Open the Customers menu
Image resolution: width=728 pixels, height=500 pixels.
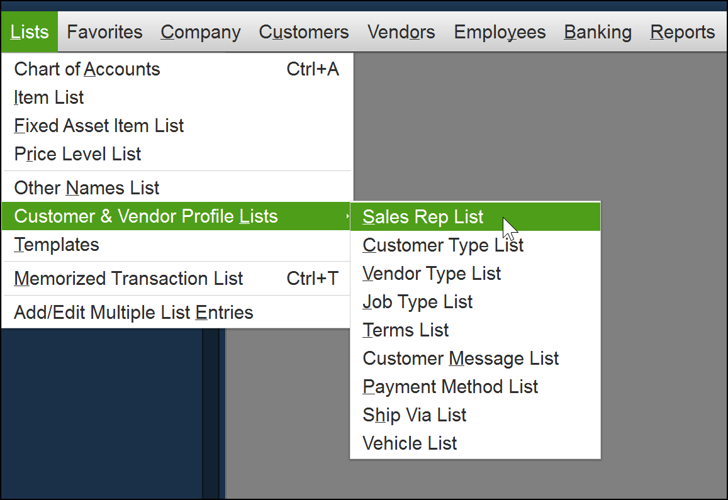(x=304, y=31)
